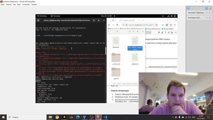Open the list all tabs chevron in Firefox
Viewport: 213px width, 120px height.
point(167,20)
